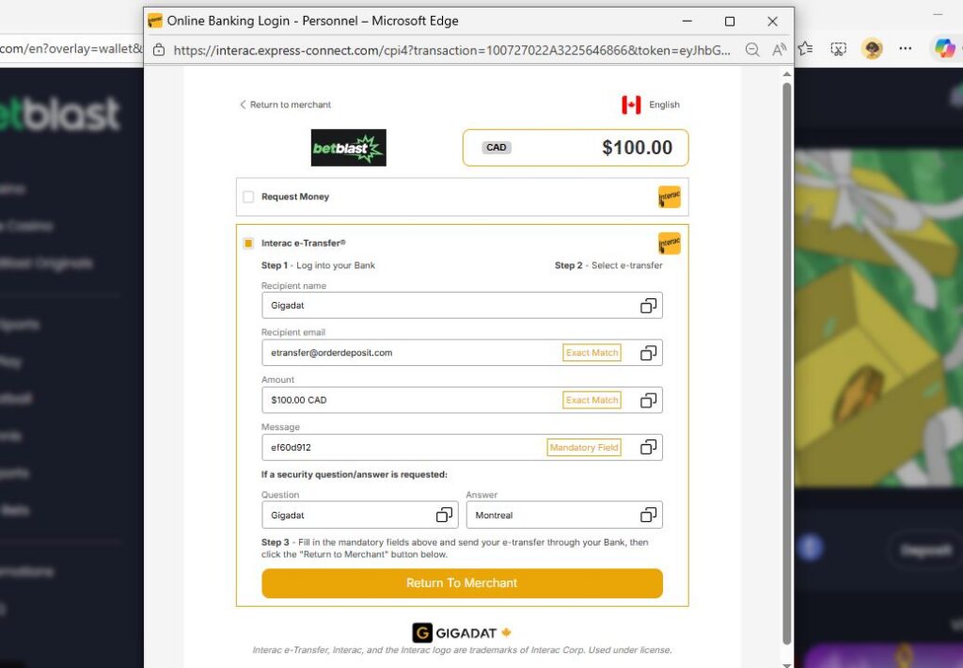Copy the $100.00 CAD amount
This screenshot has height=668, width=963.
click(648, 400)
